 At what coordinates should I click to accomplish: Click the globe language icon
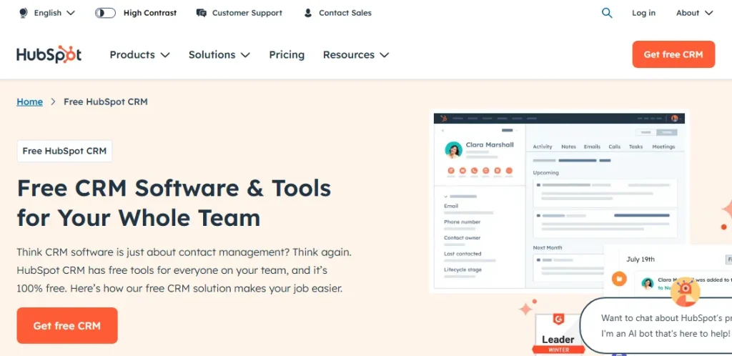click(23, 13)
